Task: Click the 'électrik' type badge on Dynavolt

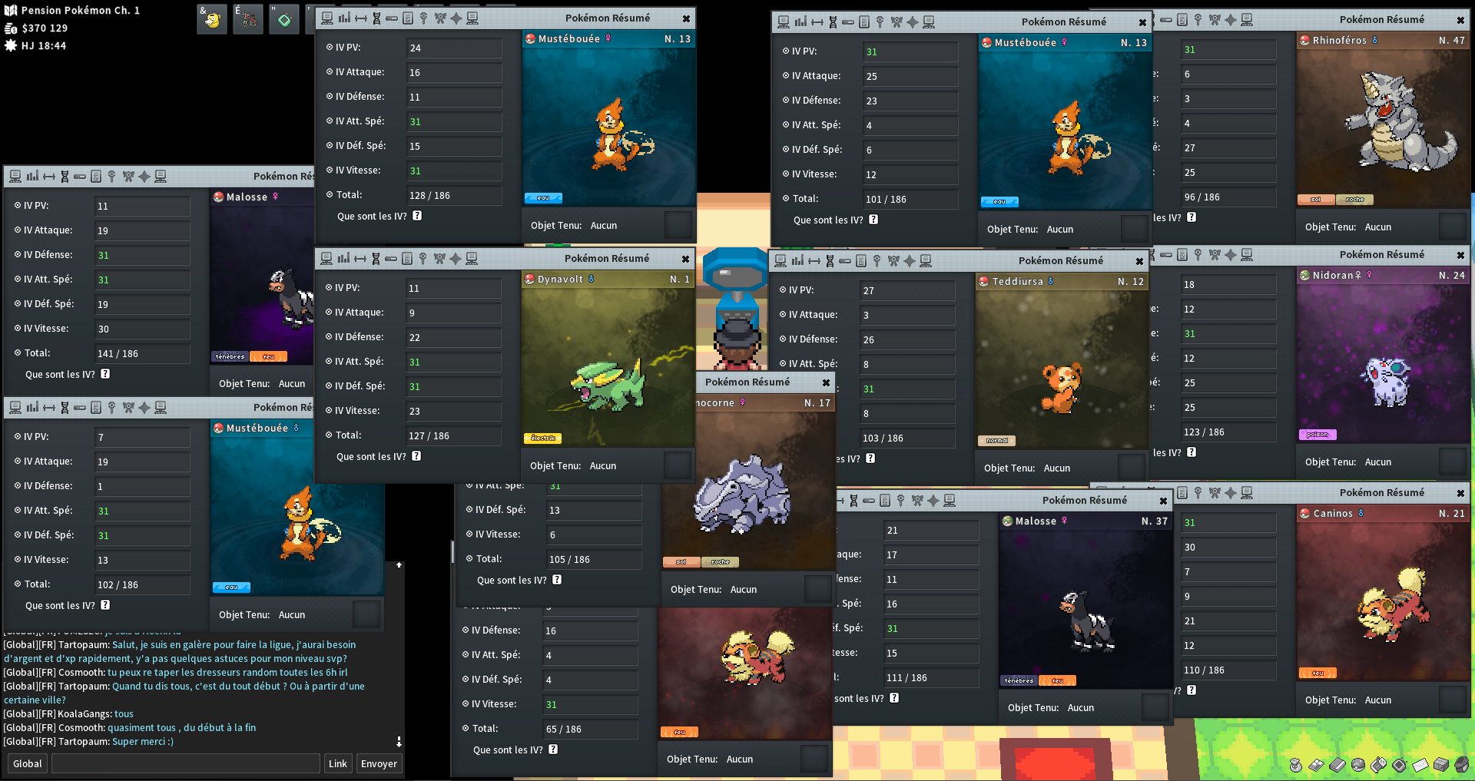Action: [542, 438]
